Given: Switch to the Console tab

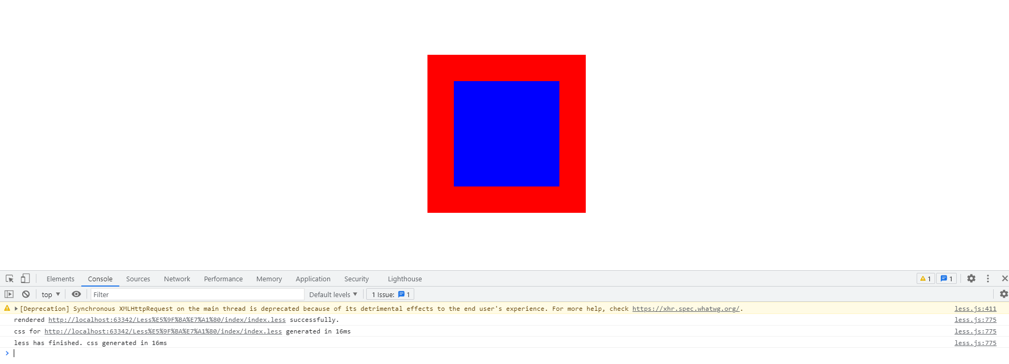Looking at the screenshot, I should 100,279.
